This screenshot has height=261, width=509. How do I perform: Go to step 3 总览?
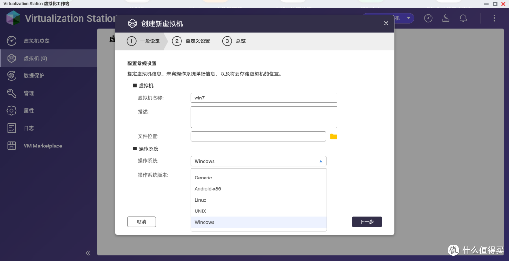click(234, 41)
